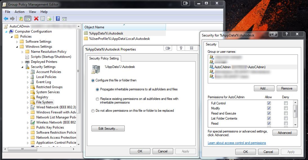Click the Properties toolbar icon
The height and width of the screenshot is (160, 308).
43,19
